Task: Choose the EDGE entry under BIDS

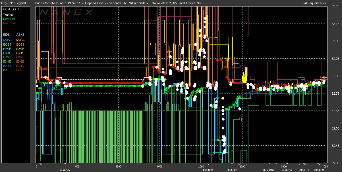Action: coord(7,61)
